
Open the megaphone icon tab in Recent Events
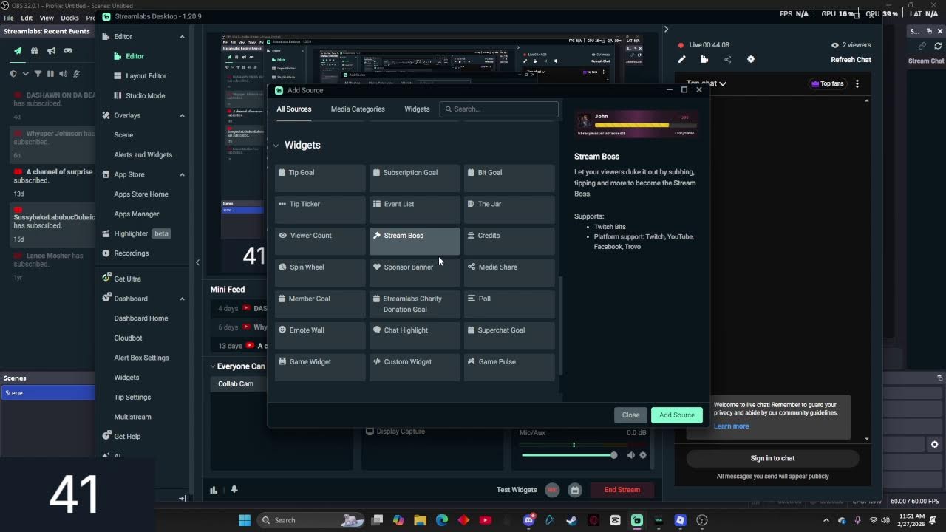point(51,51)
